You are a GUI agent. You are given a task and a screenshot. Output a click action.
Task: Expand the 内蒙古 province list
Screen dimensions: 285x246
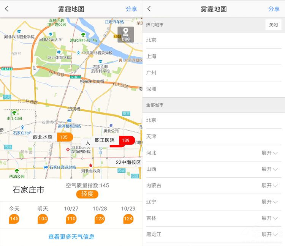coord(269,186)
